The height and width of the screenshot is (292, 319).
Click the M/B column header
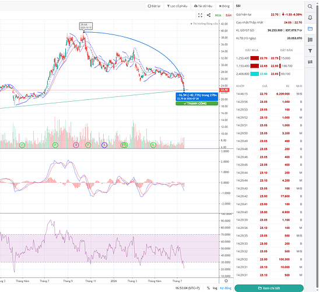point(299,86)
